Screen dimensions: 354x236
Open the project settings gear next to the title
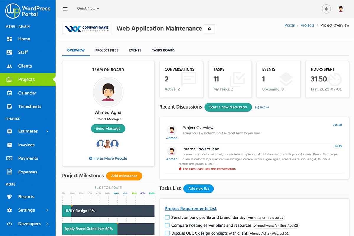click(209, 29)
